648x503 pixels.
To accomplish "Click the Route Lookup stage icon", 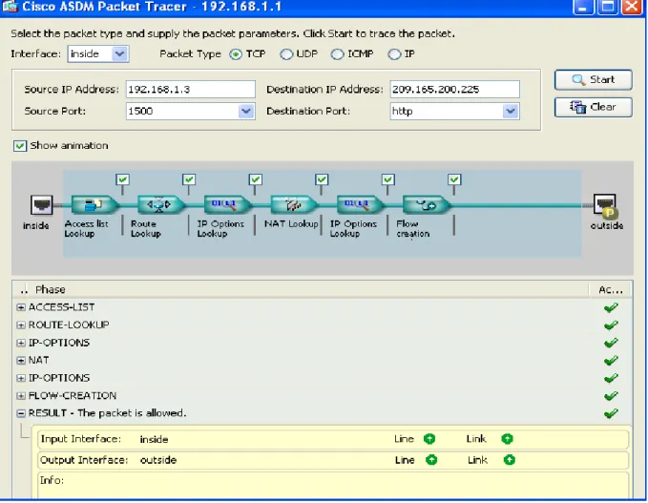I will click(x=160, y=204).
